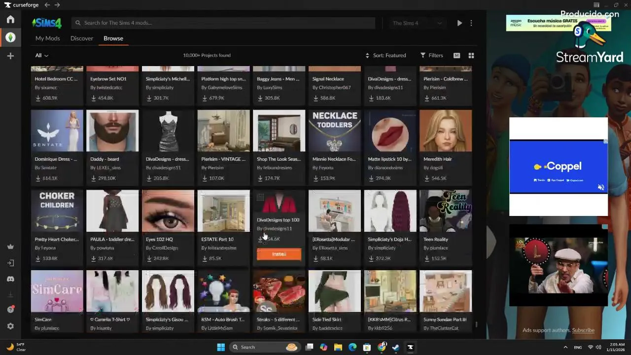Click the Coppel advertisement

[559, 166]
